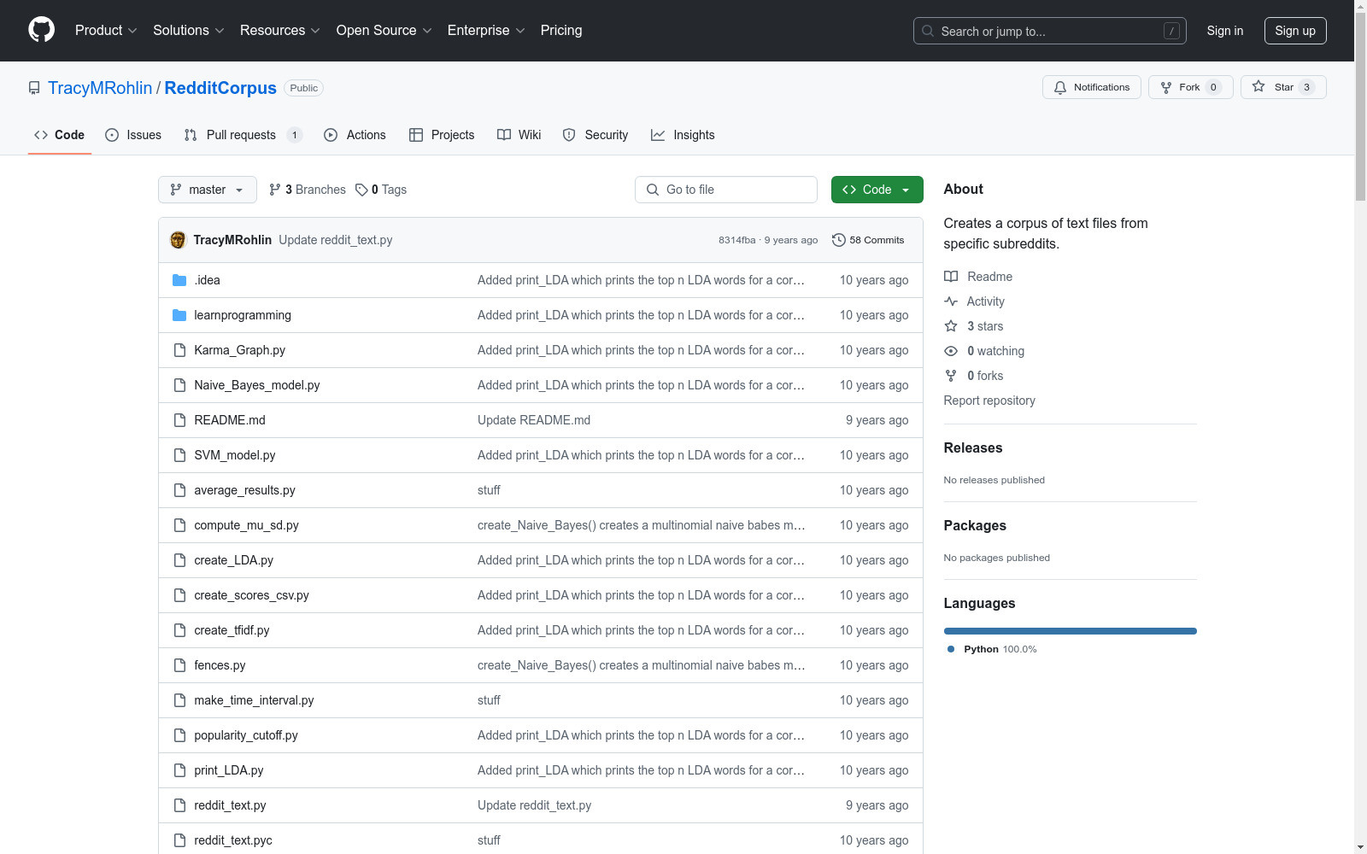Viewport: 1367px width, 854px height.
Task: Switch to the Actions tab
Action: pos(355,135)
